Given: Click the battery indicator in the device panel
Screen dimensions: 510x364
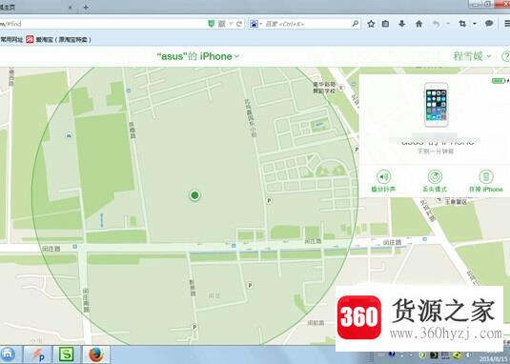Looking at the screenshot, I should 499,81.
